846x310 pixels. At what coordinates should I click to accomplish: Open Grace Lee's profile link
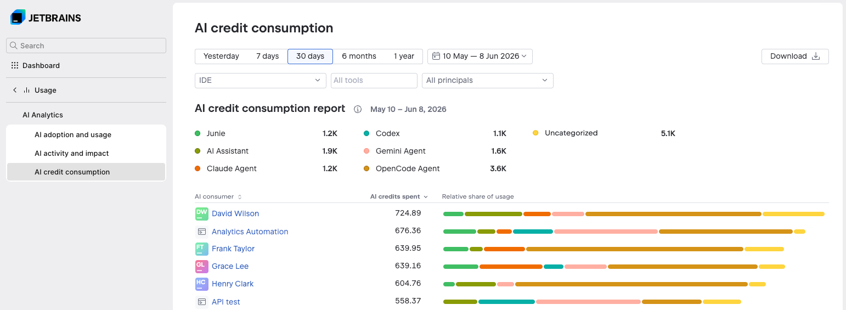(230, 266)
